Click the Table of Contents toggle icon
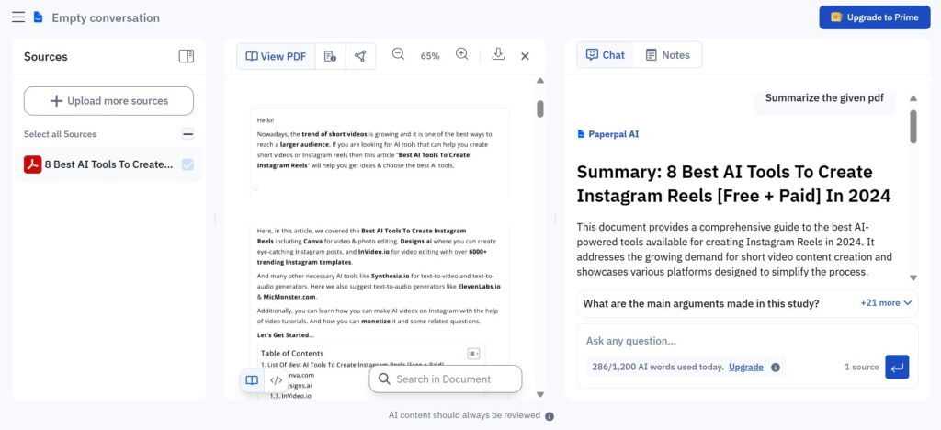This screenshot has height=430, width=941. coord(473,354)
